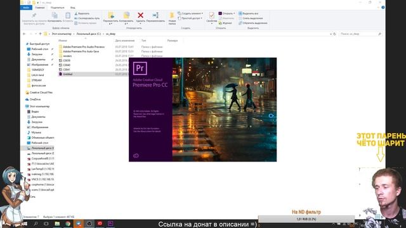Click the taskbar search magnifier icon
The width and height of the screenshot is (406, 228).
[x=36, y=224]
